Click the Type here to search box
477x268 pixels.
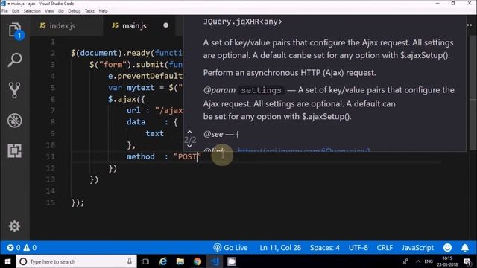(76, 261)
